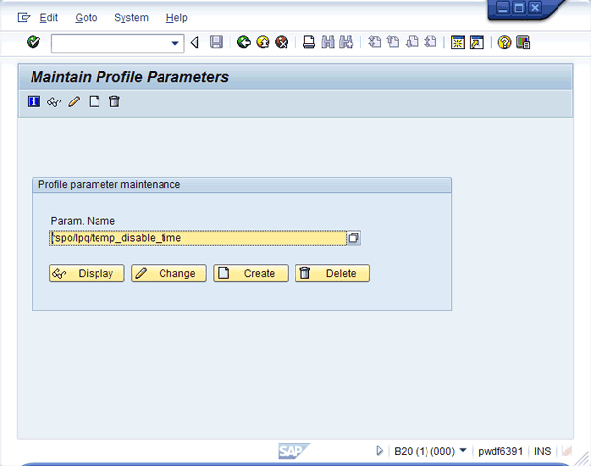Click the Delete trash can toolbar icon
The image size is (591, 466).
pyautogui.click(x=114, y=101)
